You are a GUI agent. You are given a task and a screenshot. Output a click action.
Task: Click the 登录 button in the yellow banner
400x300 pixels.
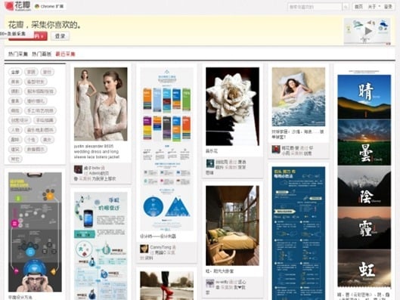tap(60, 36)
